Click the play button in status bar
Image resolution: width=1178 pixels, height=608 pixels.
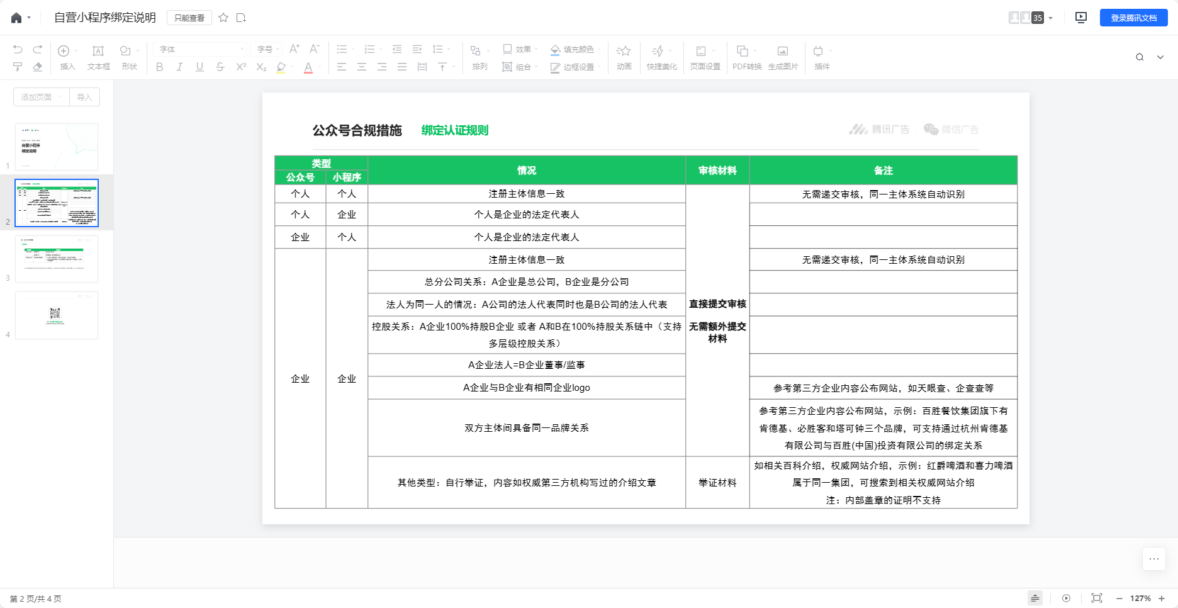pyautogui.click(x=1066, y=598)
